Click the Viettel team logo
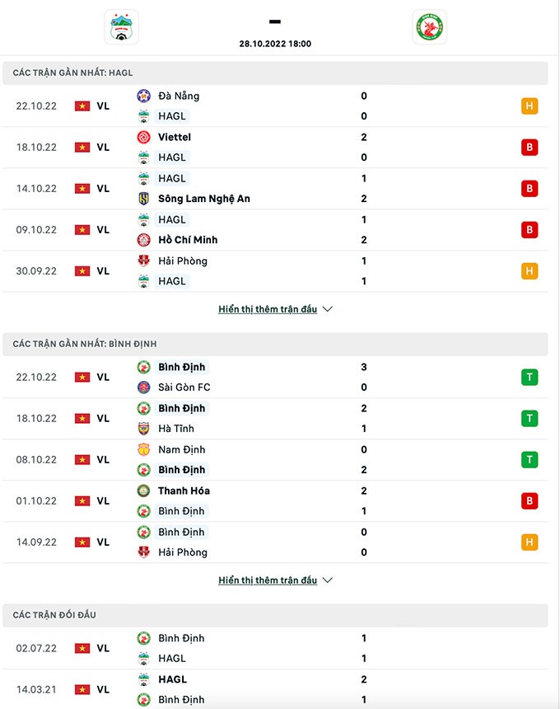The height and width of the screenshot is (709, 560). [144, 137]
